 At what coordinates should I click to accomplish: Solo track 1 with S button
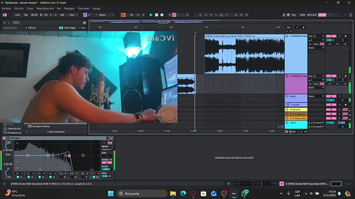point(339,36)
